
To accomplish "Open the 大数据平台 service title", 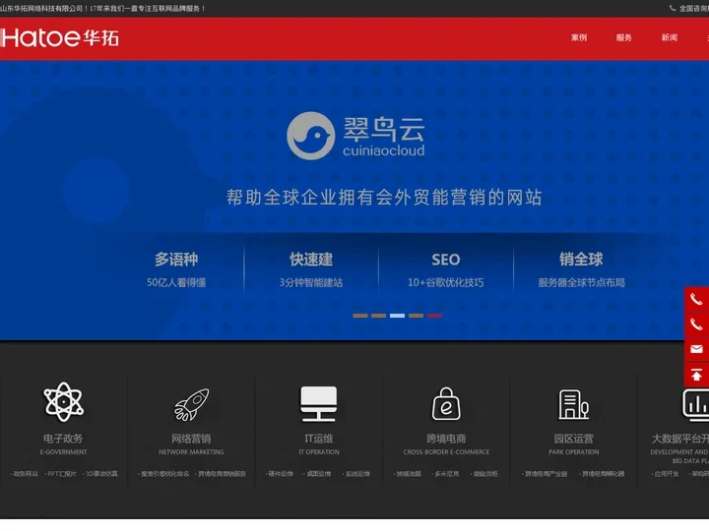I will (x=680, y=439).
